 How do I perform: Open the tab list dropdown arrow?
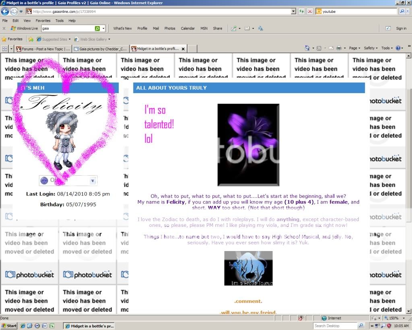point(11,49)
